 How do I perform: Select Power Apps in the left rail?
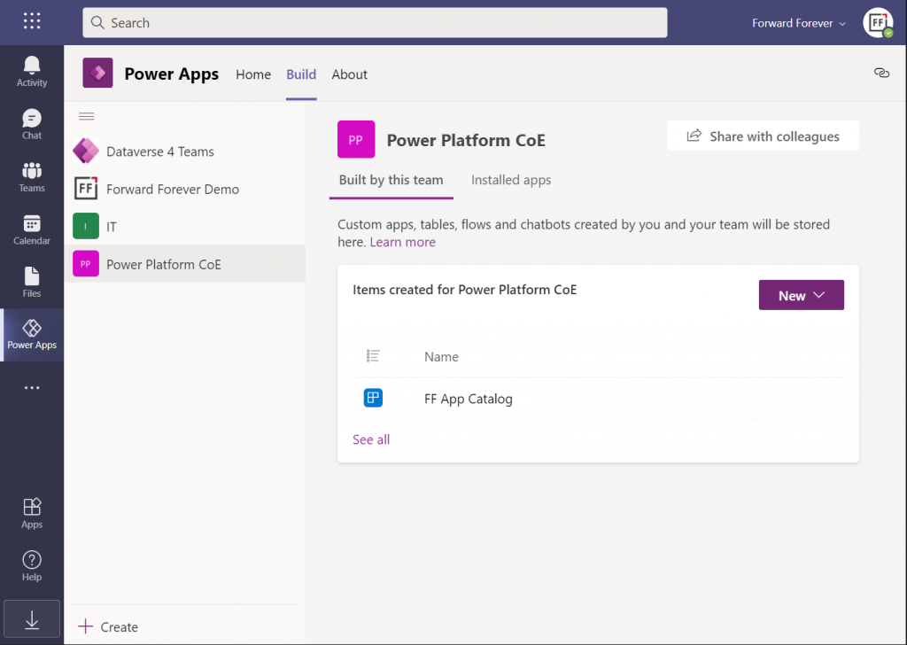32,335
